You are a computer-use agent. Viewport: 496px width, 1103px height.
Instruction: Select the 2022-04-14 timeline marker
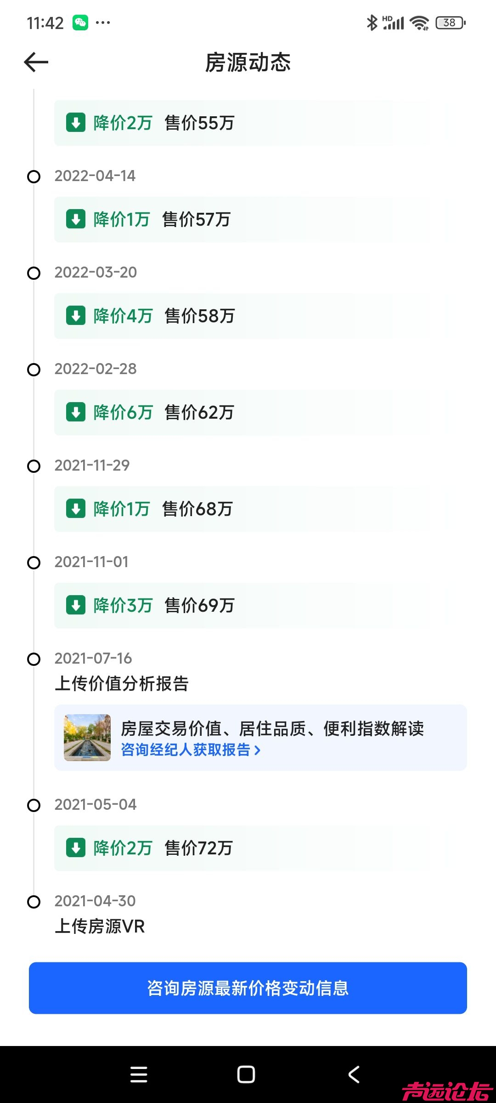(x=34, y=176)
